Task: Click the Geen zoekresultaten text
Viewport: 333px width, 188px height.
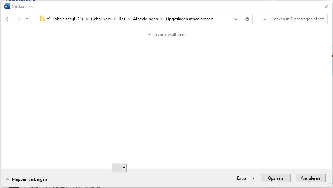Action: pyautogui.click(x=167, y=35)
